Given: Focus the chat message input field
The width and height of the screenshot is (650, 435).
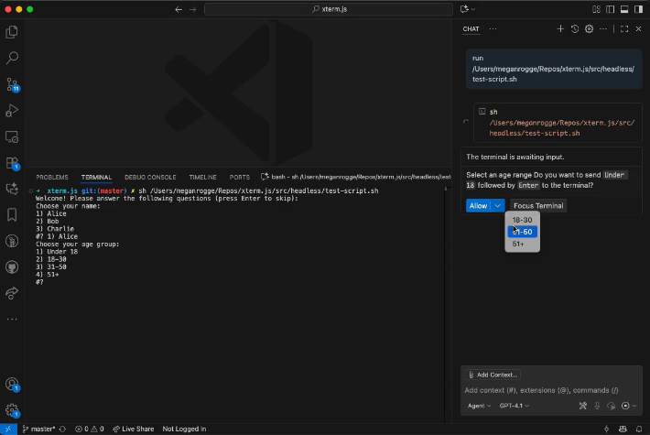Looking at the screenshot, I should [551, 390].
